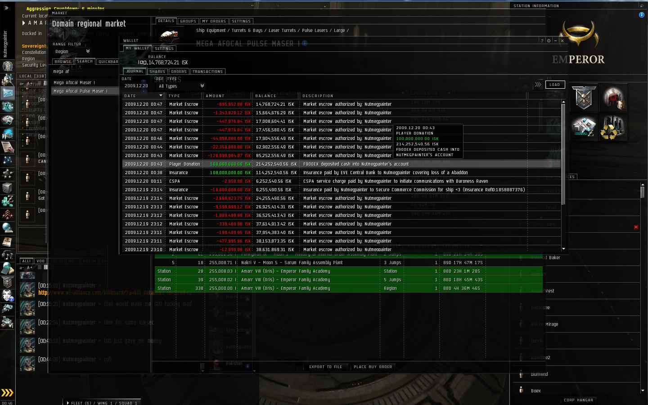648x405 pixels.
Task: Open the Ref Type All Types dropdown
Action: [181, 86]
